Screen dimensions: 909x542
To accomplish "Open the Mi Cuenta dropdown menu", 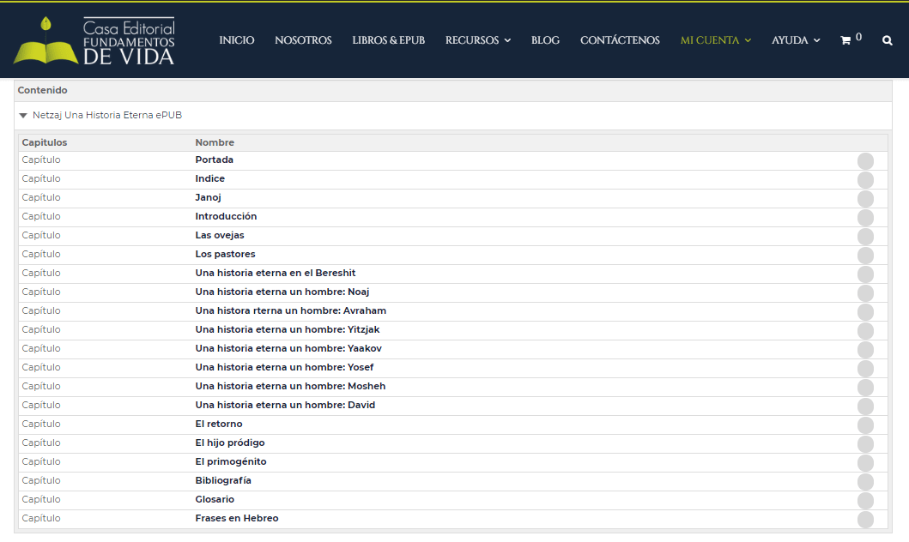I will click(x=715, y=40).
